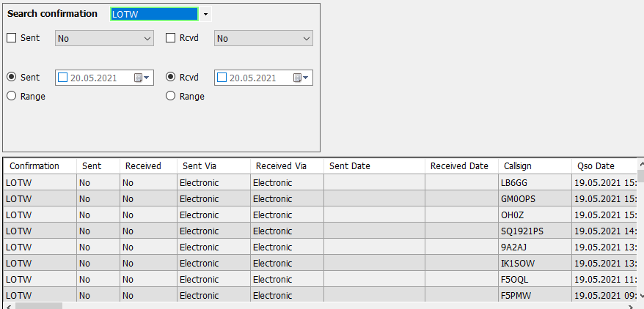The image size is (644, 309).
Task: Sort by the Received Via column header
Action: tap(287, 166)
